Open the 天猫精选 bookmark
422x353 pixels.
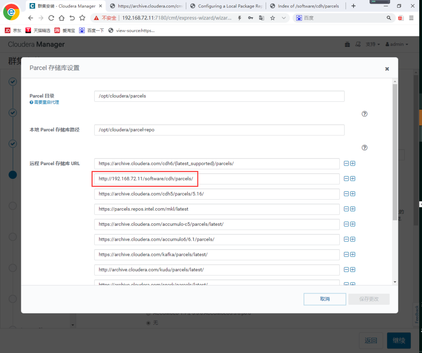[38, 31]
